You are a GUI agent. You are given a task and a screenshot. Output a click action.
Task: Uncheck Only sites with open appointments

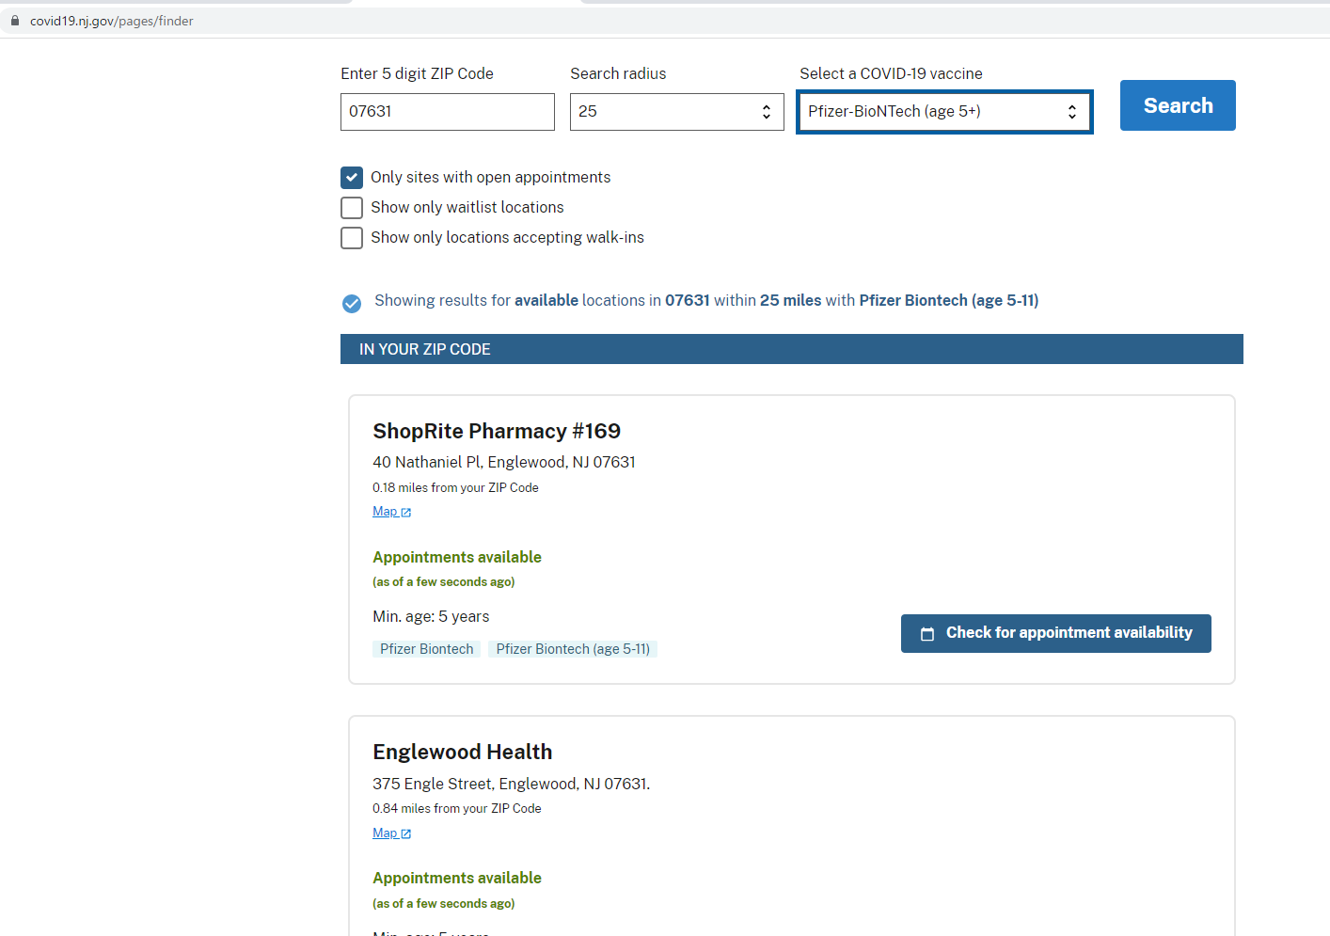pos(352,178)
